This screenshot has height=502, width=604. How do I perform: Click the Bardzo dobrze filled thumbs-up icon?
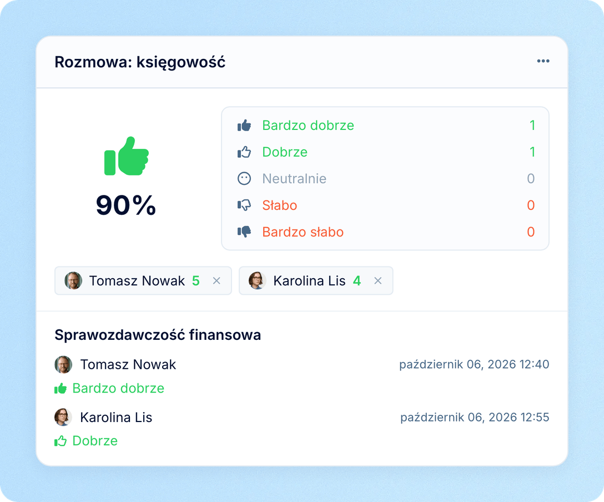244,125
